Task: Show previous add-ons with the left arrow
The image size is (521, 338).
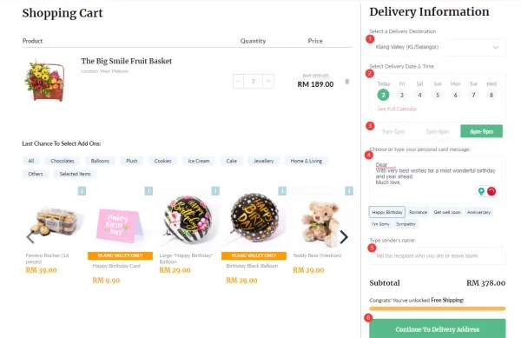Action: (30, 237)
